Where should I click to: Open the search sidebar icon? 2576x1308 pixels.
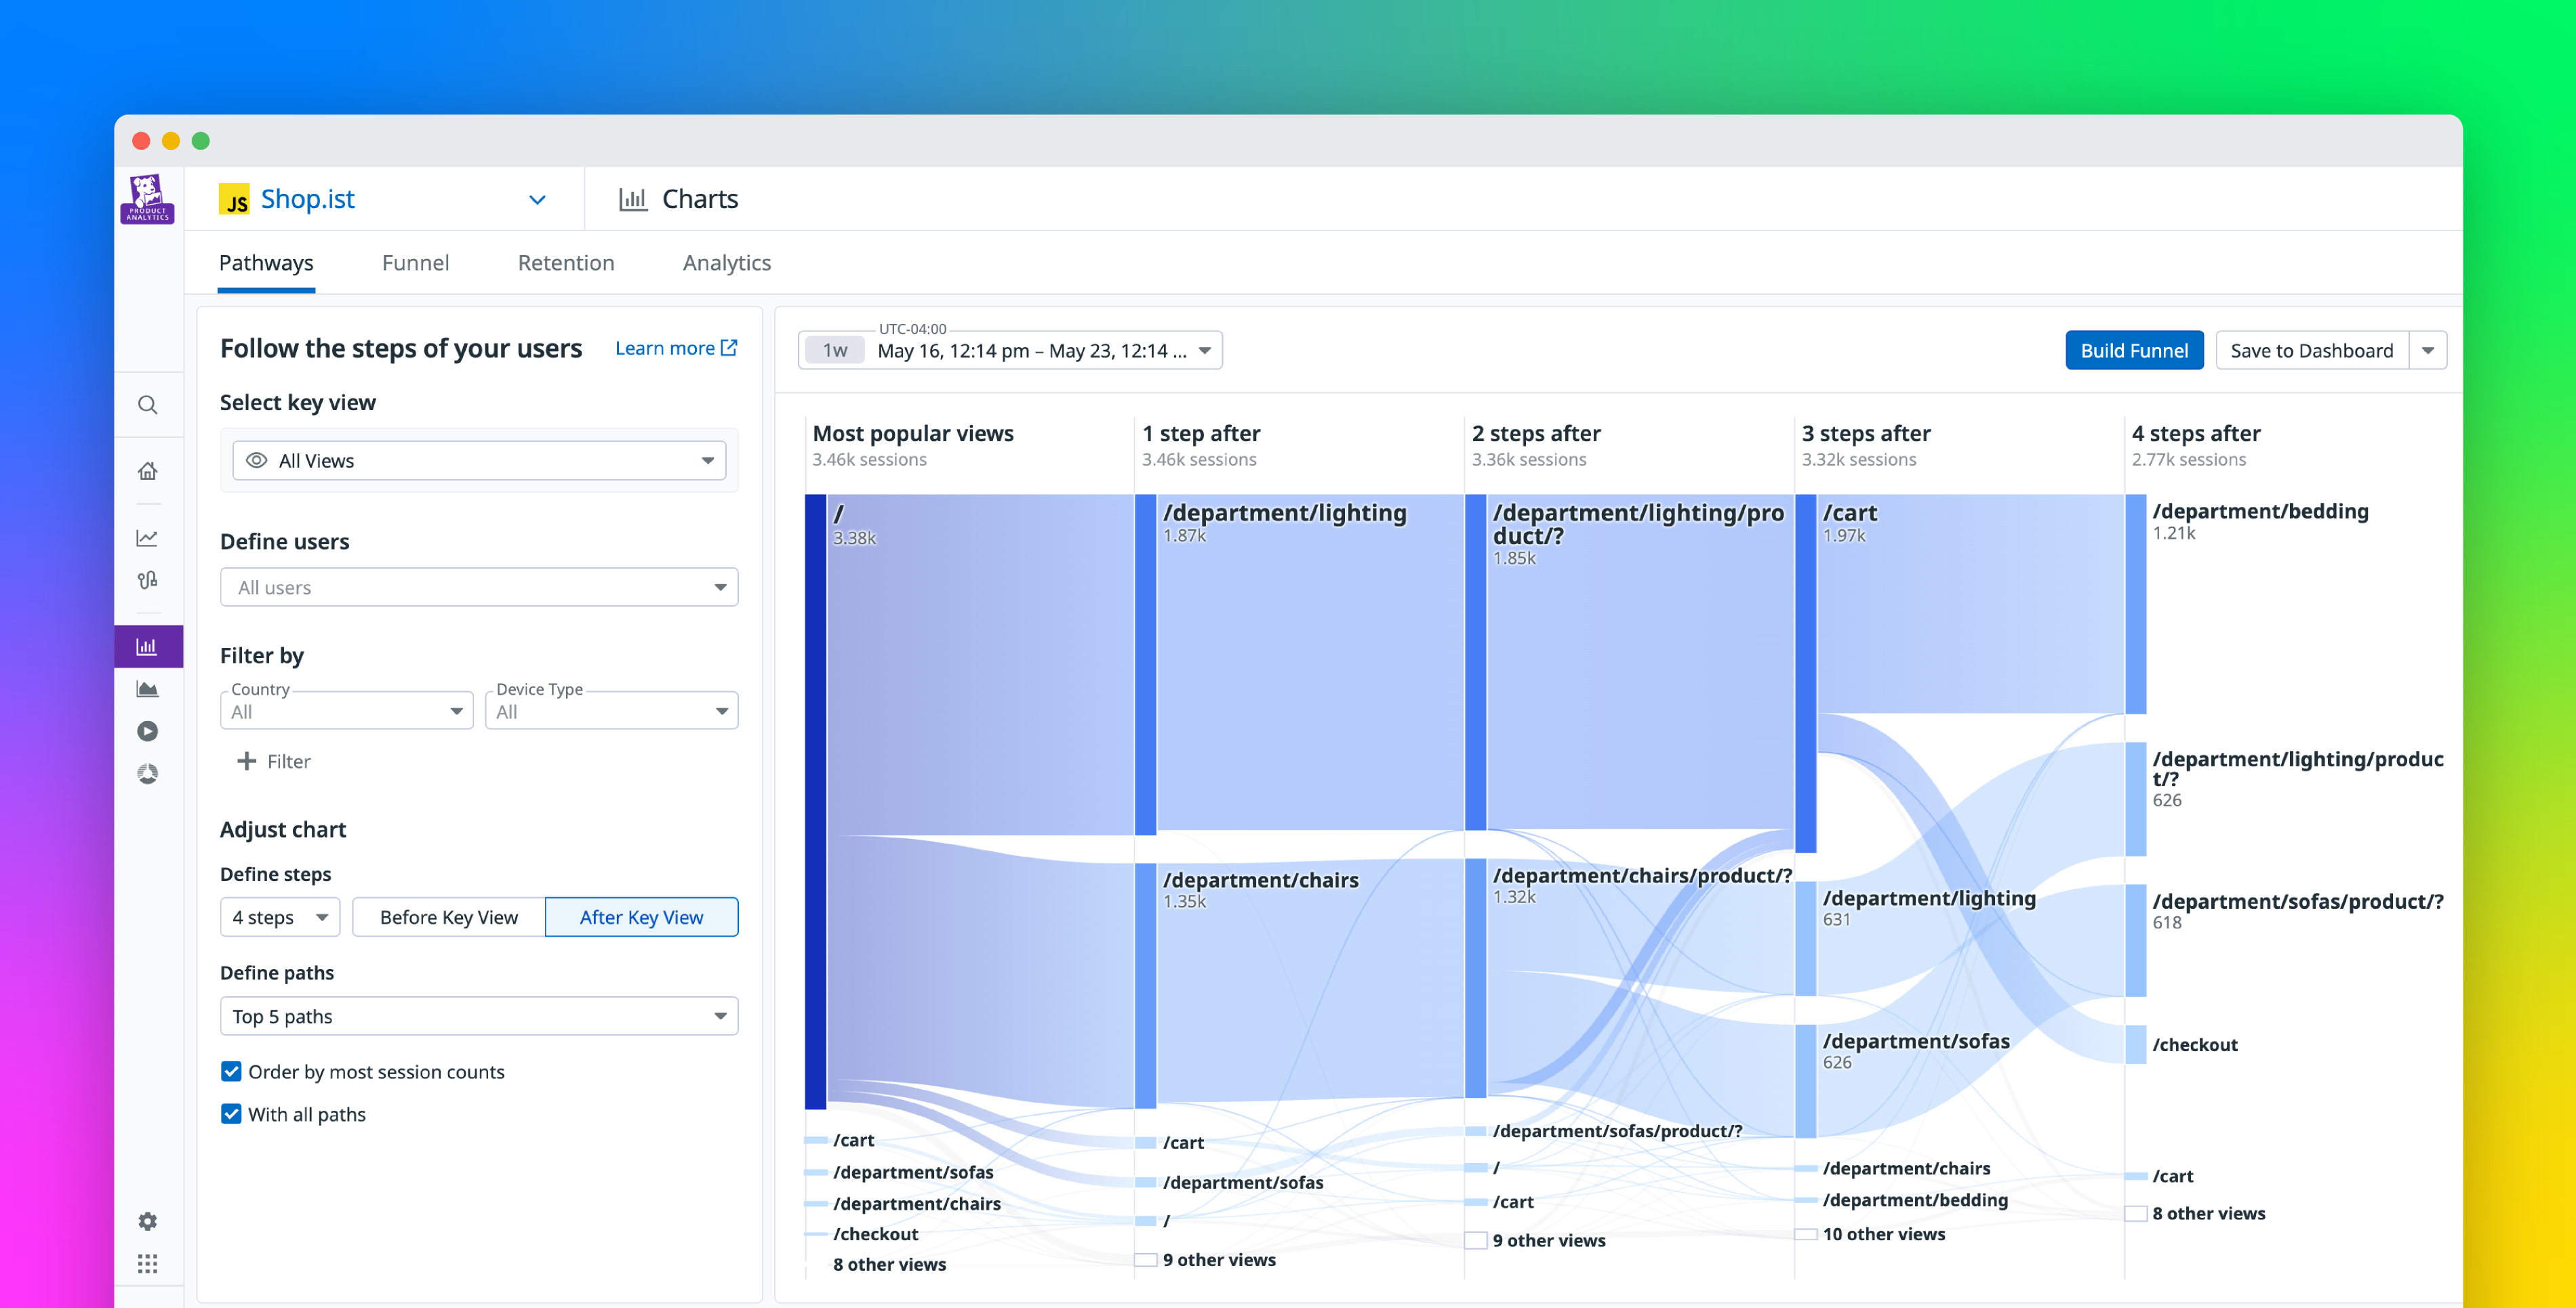click(x=148, y=404)
